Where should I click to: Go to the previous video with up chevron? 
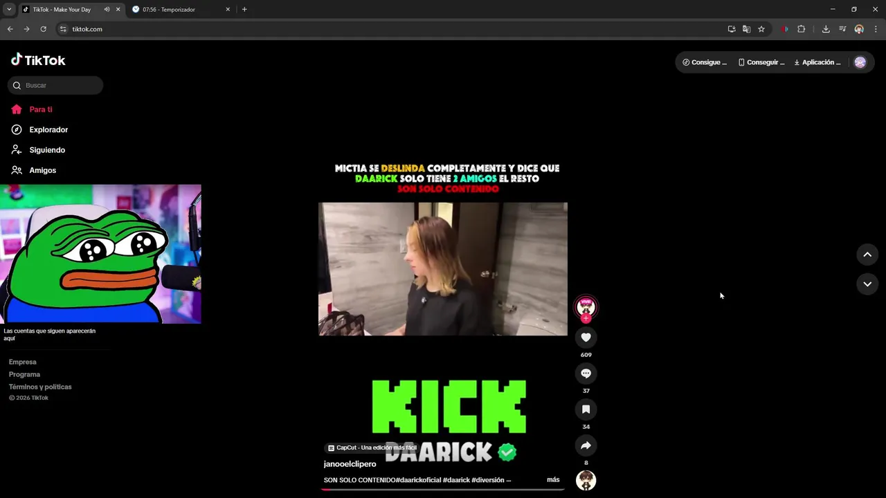click(x=867, y=255)
